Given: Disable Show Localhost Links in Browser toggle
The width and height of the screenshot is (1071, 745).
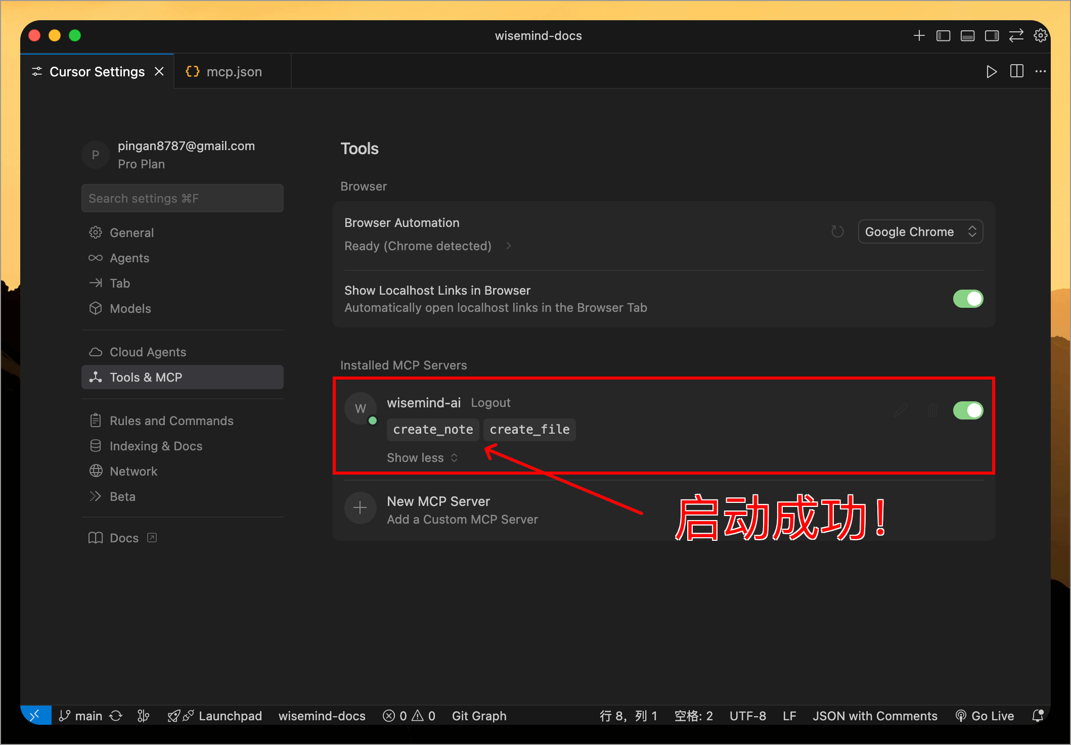Looking at the screenshot, I should [967, 299].
